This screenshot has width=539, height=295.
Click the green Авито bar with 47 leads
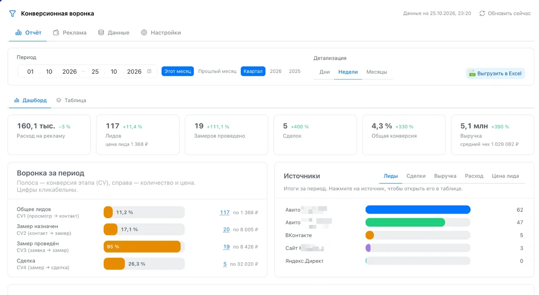pyautogui.click(x=405, y=222)
